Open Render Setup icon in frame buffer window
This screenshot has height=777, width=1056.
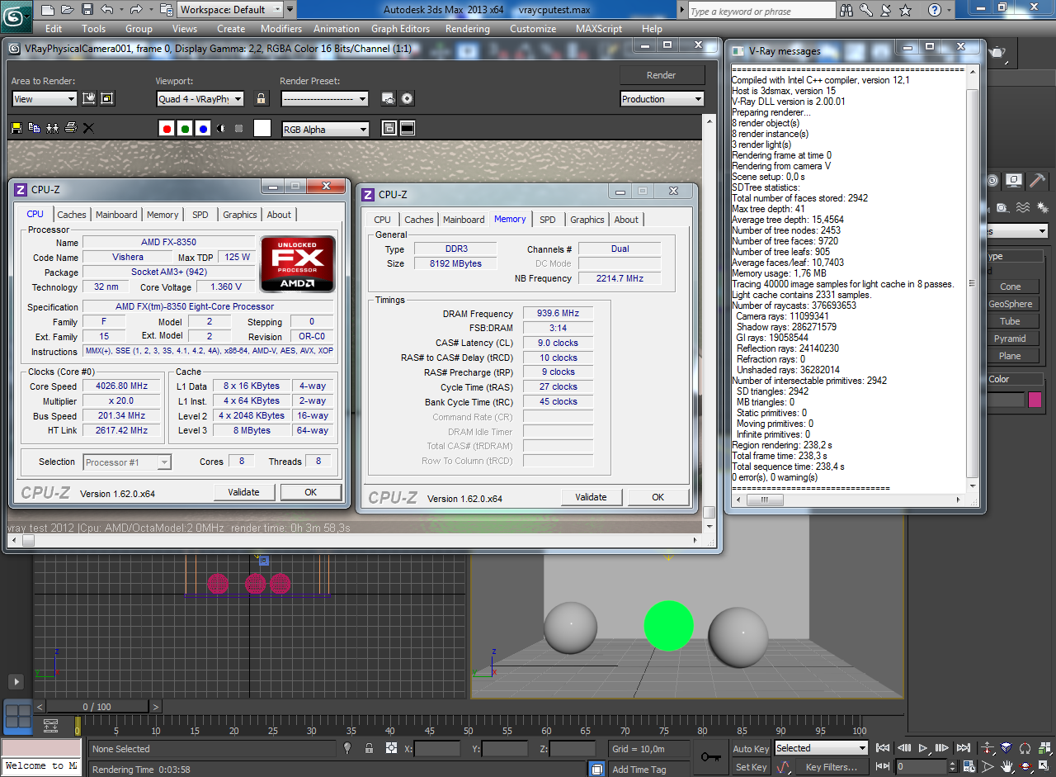389,99
